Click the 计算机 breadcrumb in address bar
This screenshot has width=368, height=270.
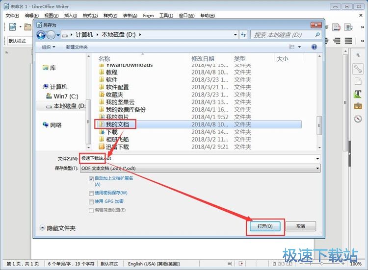(x=84, y=35)
